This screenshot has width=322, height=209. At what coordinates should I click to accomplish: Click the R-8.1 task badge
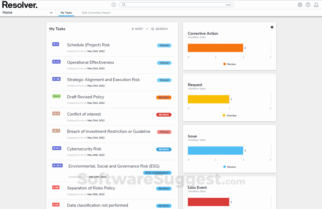point(57,148)
